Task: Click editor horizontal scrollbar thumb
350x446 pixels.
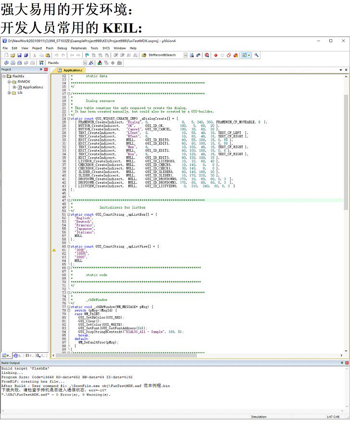Action: (126, 355)
